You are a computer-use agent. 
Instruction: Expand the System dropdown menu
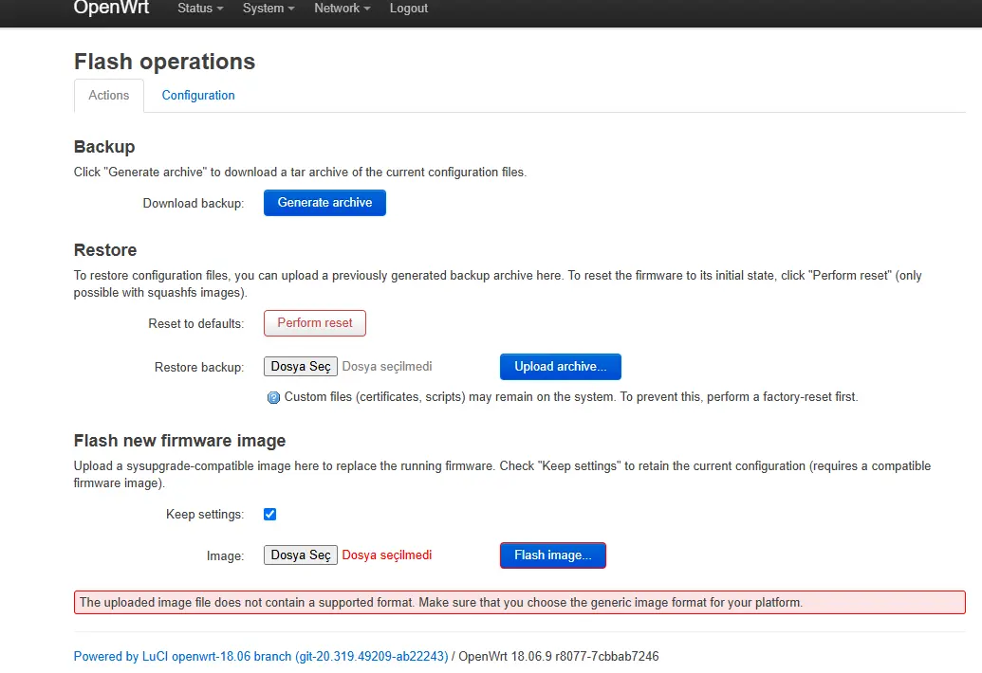pos(269,9)
